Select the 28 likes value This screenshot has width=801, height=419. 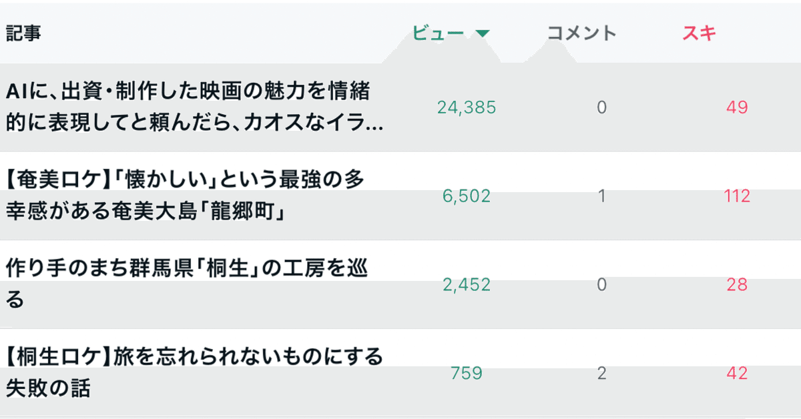pyautogui.click(x=737, y=285)
